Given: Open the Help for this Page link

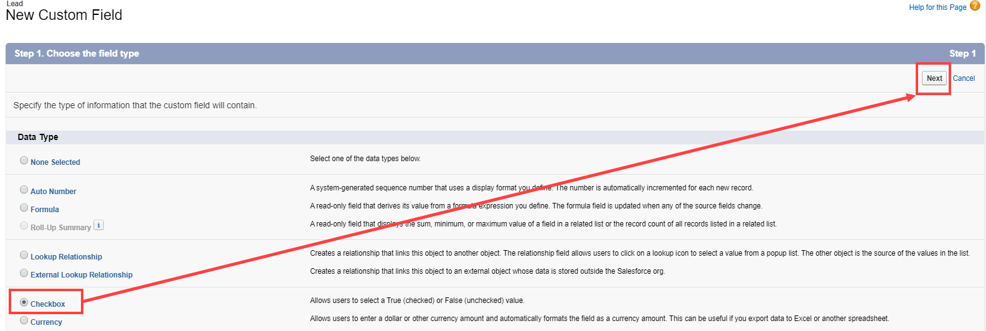Looking at the screenshot, I should click(x=937, y=7).
